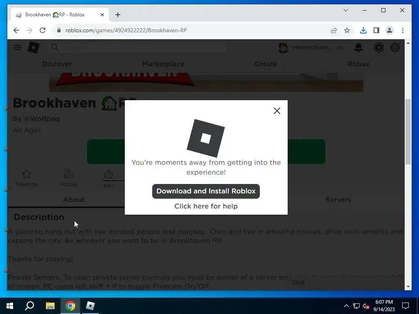419x314 pixels.
Task: Reload the Roblox page
Action: click(x=43, y=30)
